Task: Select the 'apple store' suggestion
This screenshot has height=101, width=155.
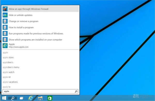Action: (x=8, y=58)
